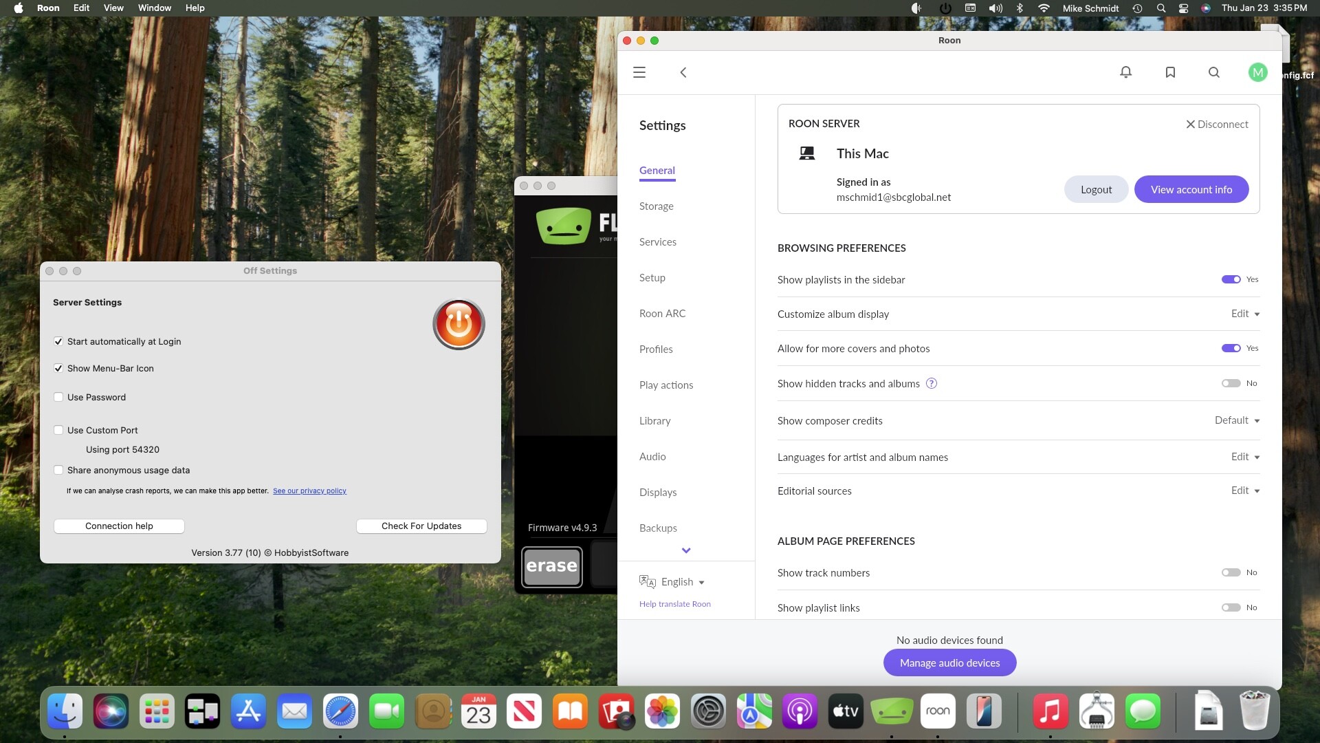Open the Roon hamburger menu
Image resolution: width=1320 pixels, height=743 pixels.
click(639, 72)
